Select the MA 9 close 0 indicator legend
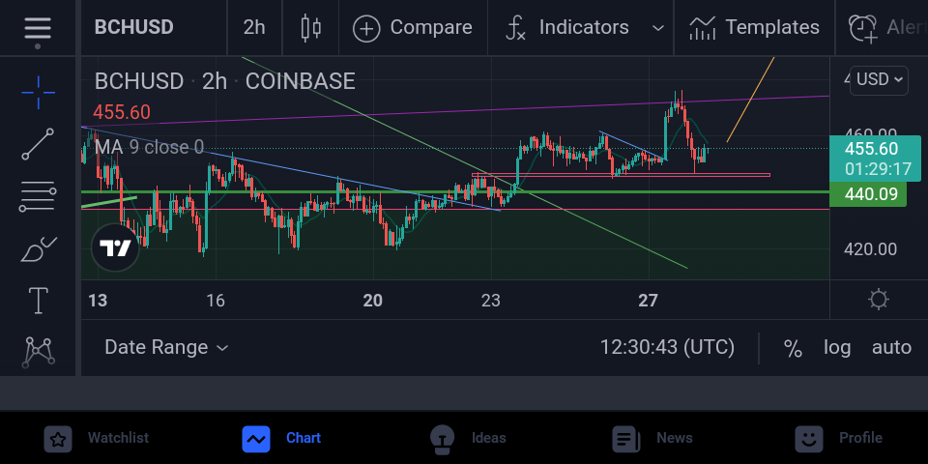 tap(149, 147)
